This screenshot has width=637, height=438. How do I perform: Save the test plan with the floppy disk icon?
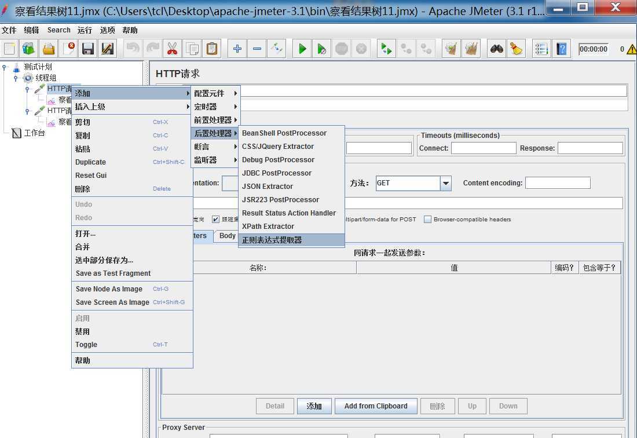point(88,49)
